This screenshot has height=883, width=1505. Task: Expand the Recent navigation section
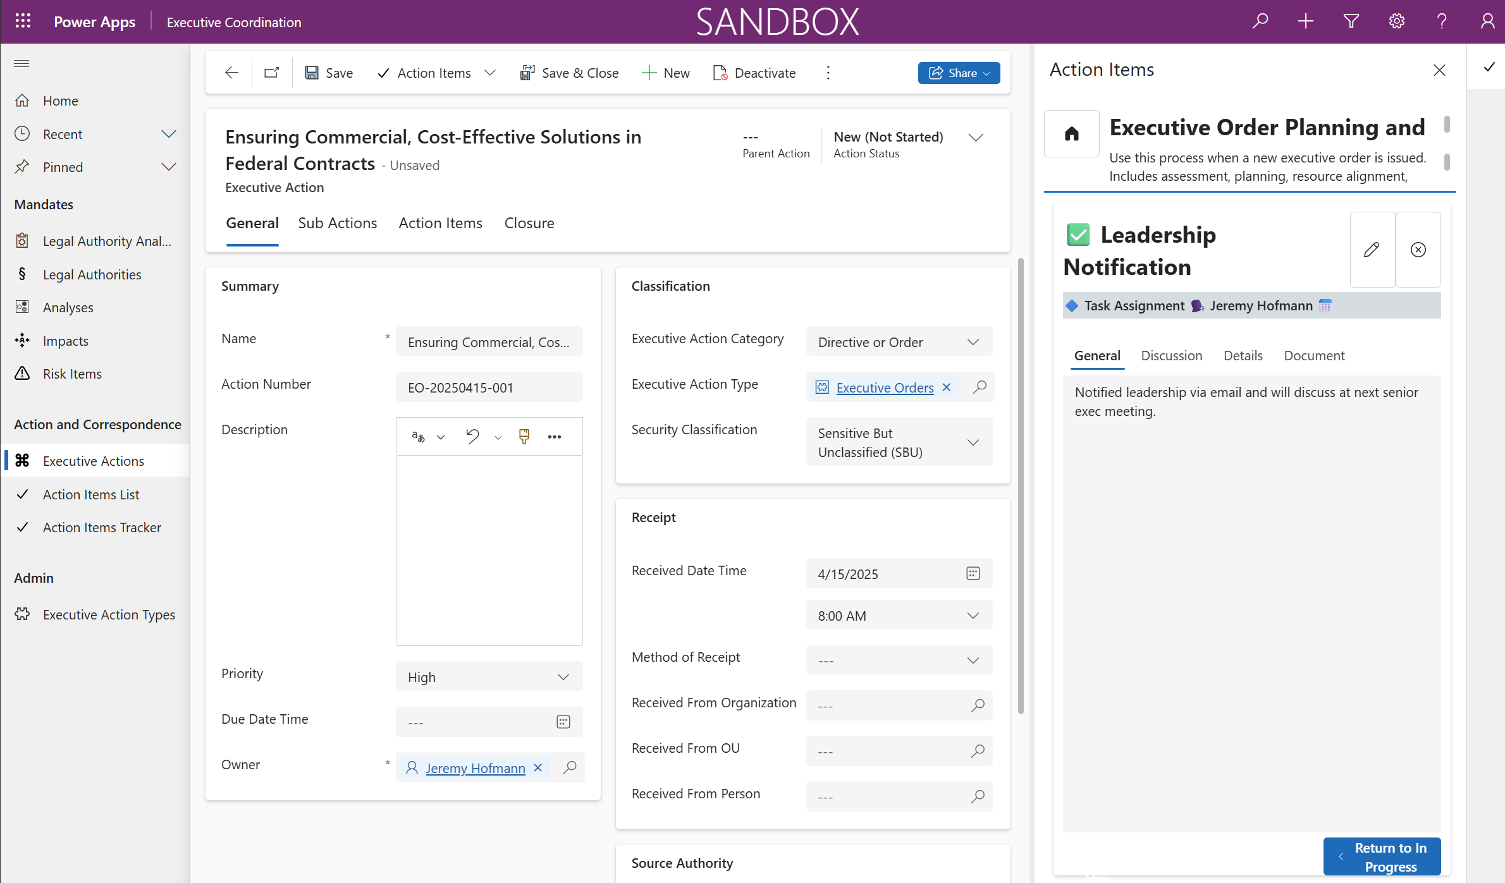(x=168, y=134)
